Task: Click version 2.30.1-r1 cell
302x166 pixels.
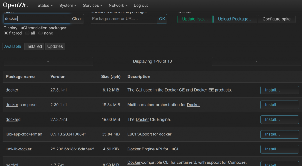Action: 59,105
